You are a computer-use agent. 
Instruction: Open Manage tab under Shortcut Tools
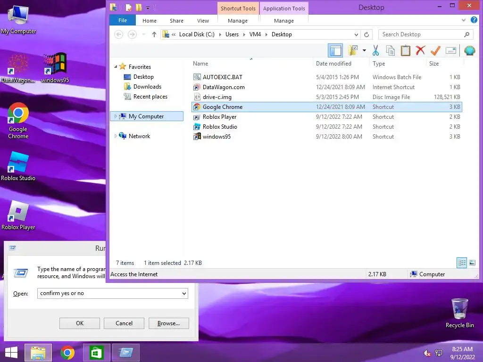pos(238,21)
